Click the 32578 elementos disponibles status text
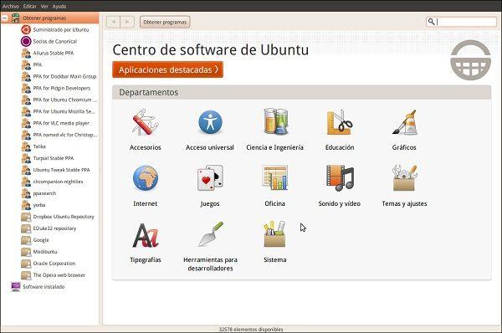502x333 pixels. (251, 329)
